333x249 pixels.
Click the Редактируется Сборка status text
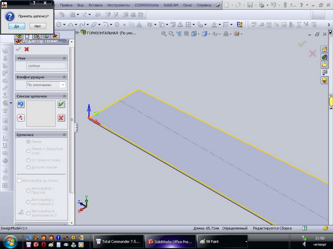tap(272, 228)
